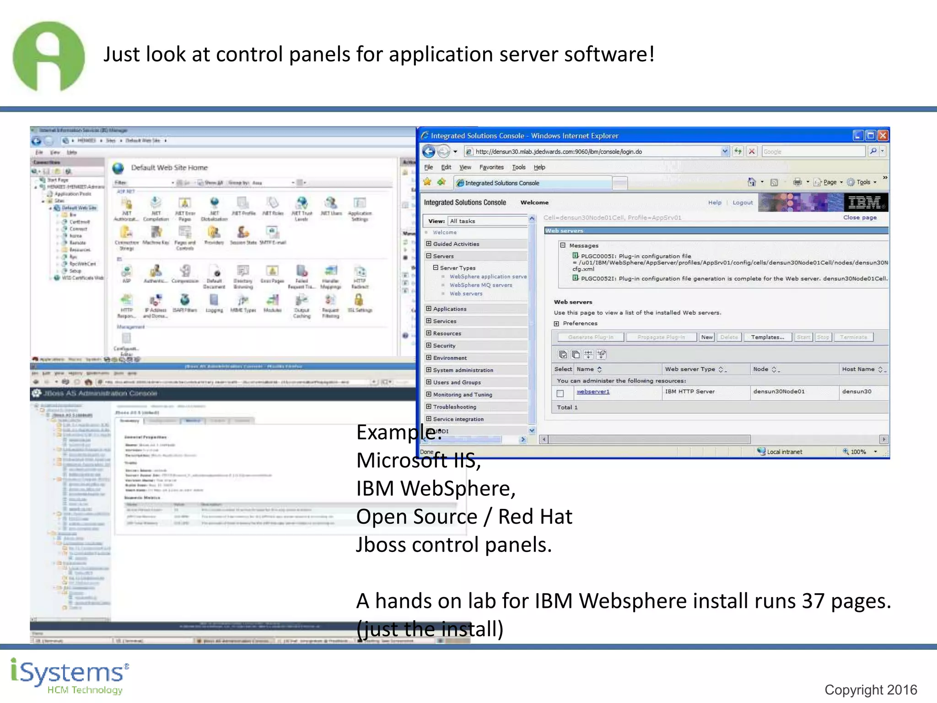This screenshot has width=937, height=703.
Task: Click the Close page link
Action: tap(860, 217)
